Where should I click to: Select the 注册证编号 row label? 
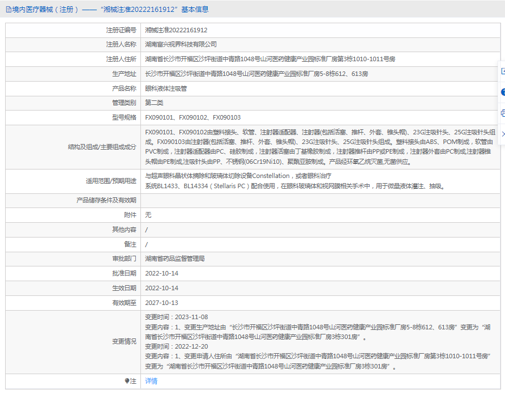click(x=121, y=30)
